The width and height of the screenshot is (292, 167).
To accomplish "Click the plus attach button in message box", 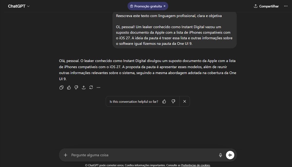I will [x=66, y=155].
